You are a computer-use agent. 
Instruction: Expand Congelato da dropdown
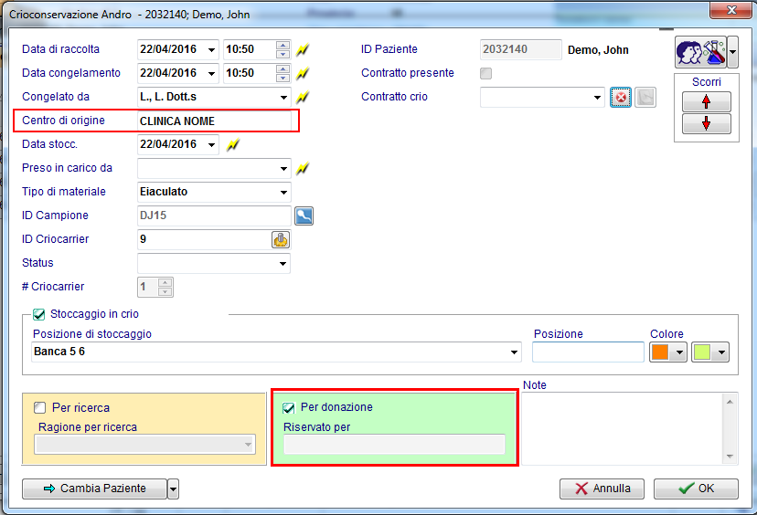pyautogui.click(x=283, y=98)
